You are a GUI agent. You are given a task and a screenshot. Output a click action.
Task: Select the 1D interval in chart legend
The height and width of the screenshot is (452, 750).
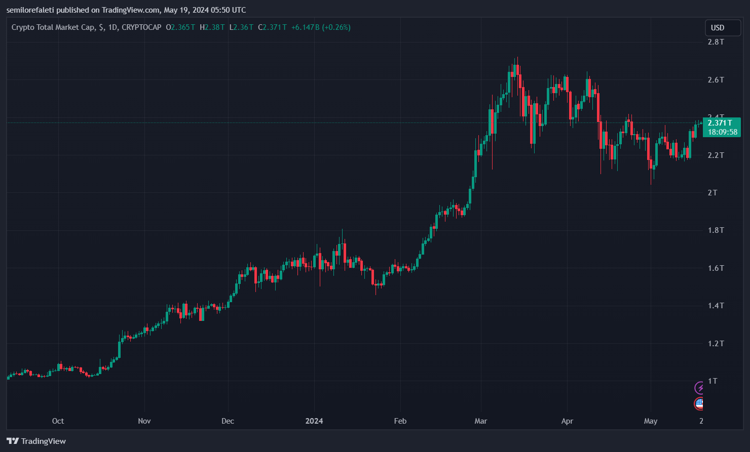coord(113,27)
